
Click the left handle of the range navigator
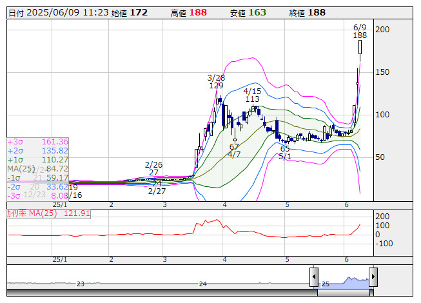coord(314,278)
